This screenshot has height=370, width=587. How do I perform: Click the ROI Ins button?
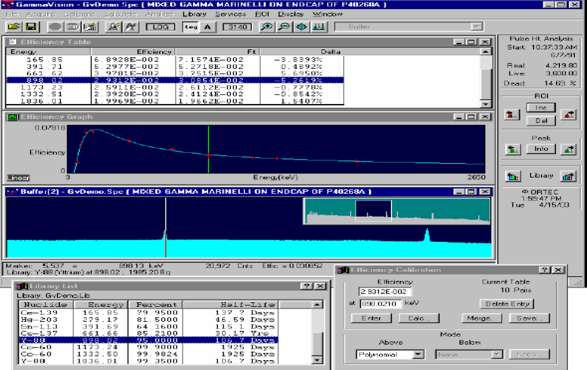point(540,108)
